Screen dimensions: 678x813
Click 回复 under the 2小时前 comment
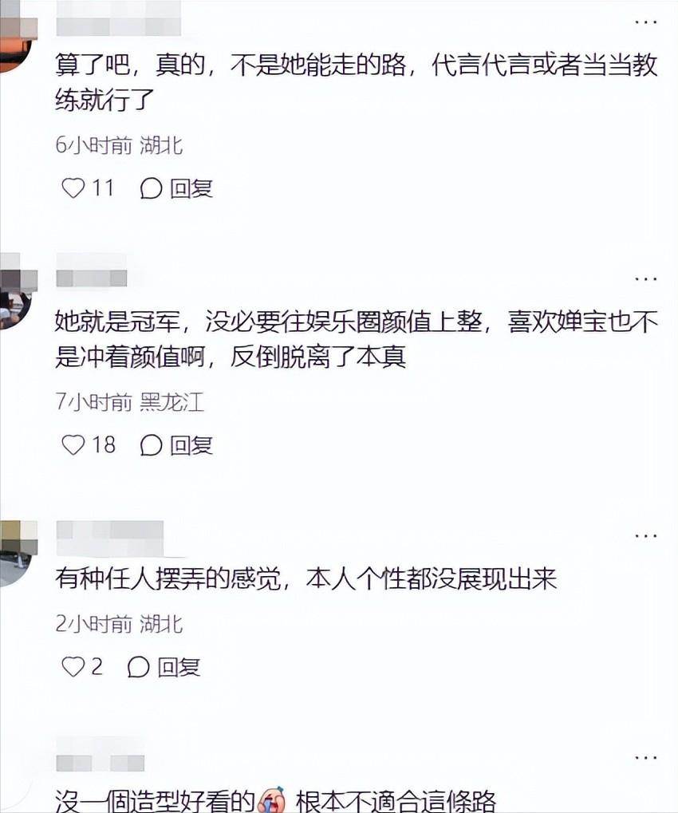pyautogui.click(x=179, y=667)
